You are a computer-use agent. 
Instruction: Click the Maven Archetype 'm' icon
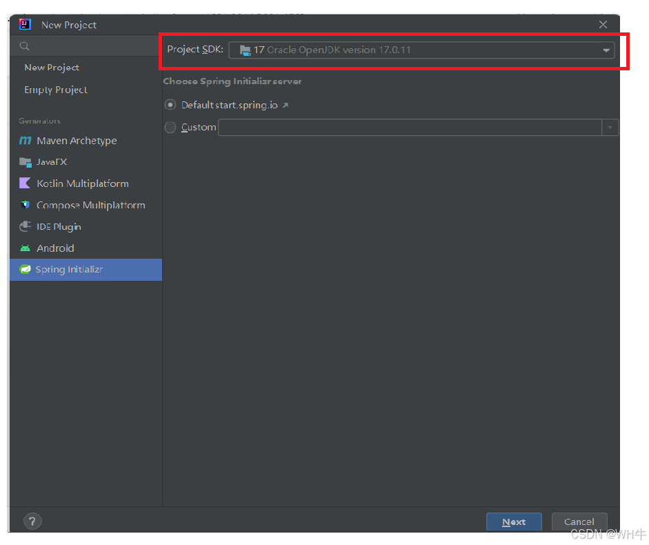pos(26,141)
